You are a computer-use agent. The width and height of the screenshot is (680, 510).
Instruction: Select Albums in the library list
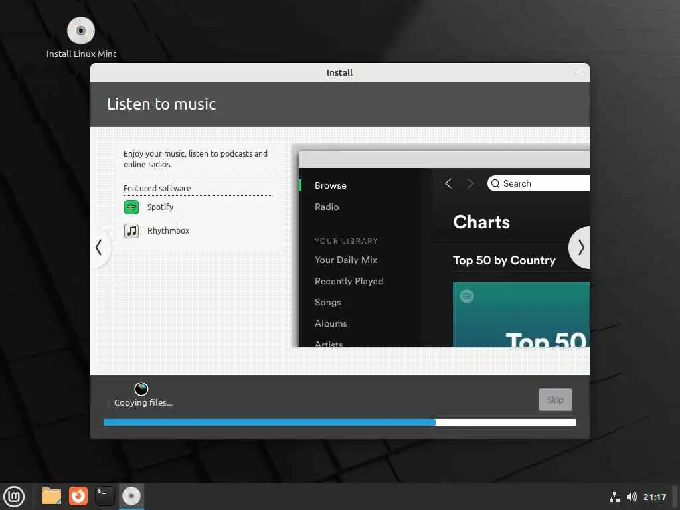(x=331, y=323)
